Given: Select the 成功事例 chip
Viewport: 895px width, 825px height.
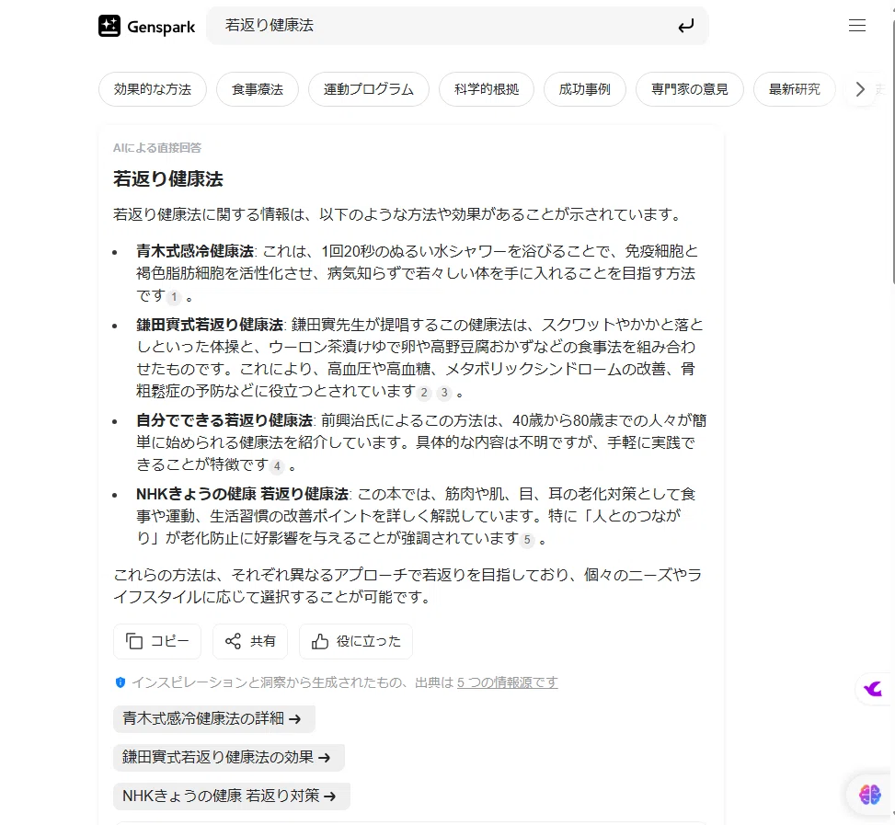Looking at the screenshot, I should point(584,89).
